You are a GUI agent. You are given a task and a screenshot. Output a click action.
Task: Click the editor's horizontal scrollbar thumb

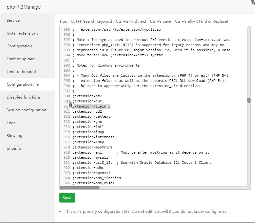(79, 188)
